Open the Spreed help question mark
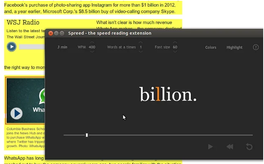Screen dimensions: 264x164 tap(255, 47)
